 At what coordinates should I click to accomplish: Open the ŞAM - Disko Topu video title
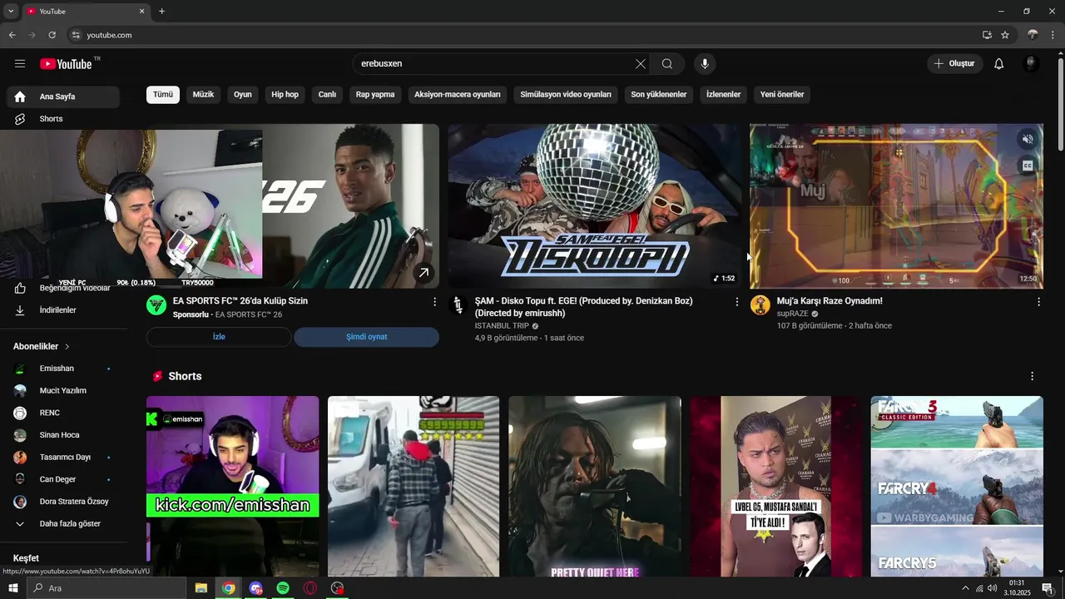coord(583,307)
